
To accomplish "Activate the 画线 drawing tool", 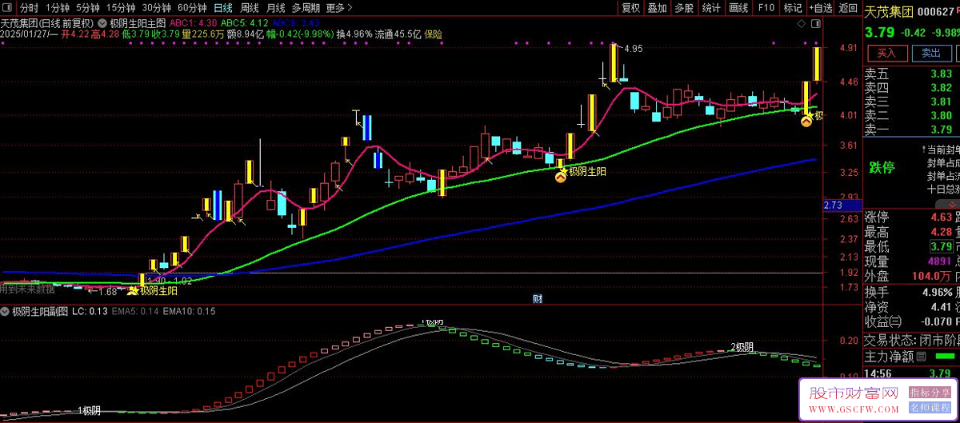I will click(x=738, y=8).
